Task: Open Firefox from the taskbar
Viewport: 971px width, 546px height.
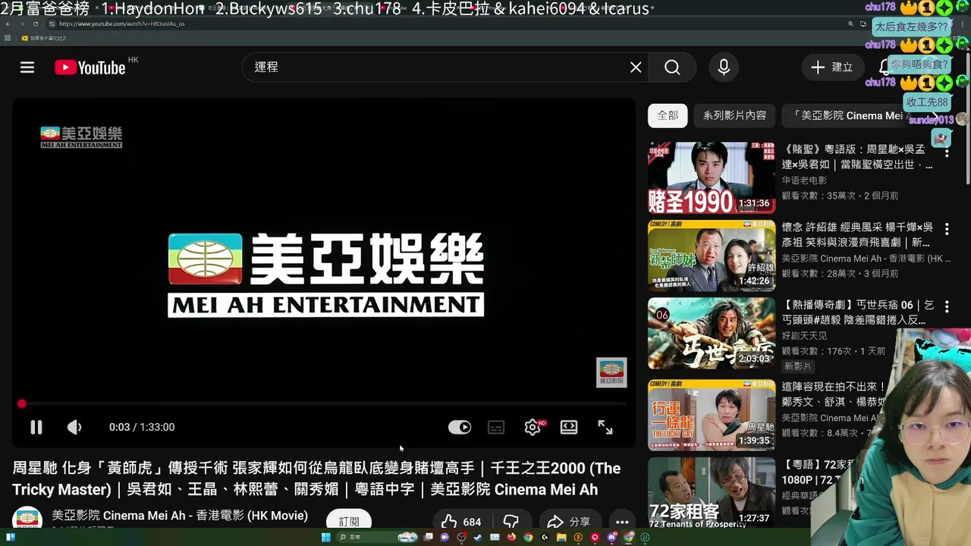Action: [511, 538]
